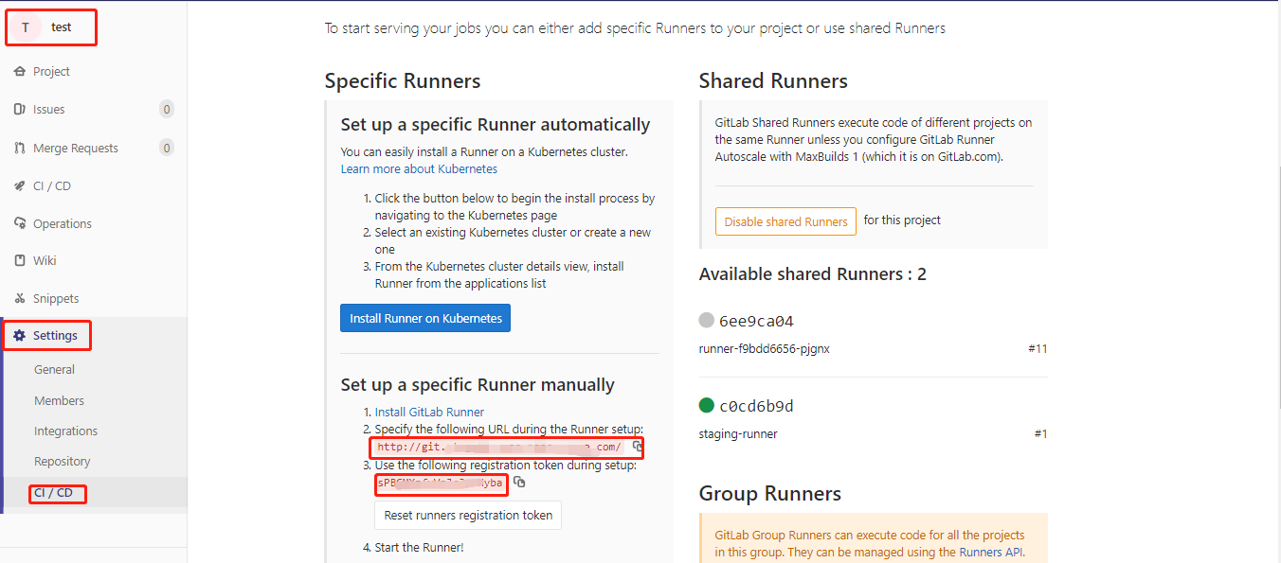Select the Runner setup URL text
The image size is (1281, 563).
(499, 447)
